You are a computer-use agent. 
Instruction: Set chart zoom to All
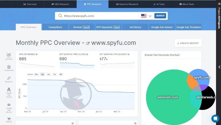pyautogui.click(x=61, y=74)
